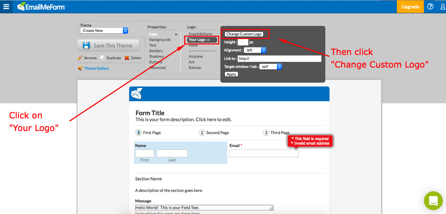Open the help question mark icon

pos(430,7)
